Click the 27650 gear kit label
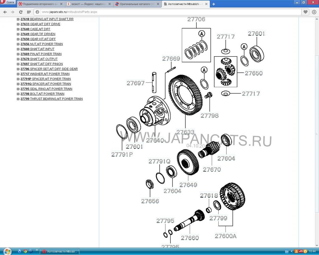 pyautogui.click(x=254, y=73)
